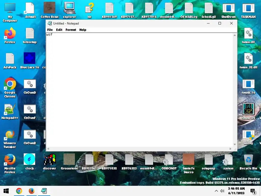261x196 pixels.
Task: Select the KB971032 file icon
Action: click(x=109, y=162)
